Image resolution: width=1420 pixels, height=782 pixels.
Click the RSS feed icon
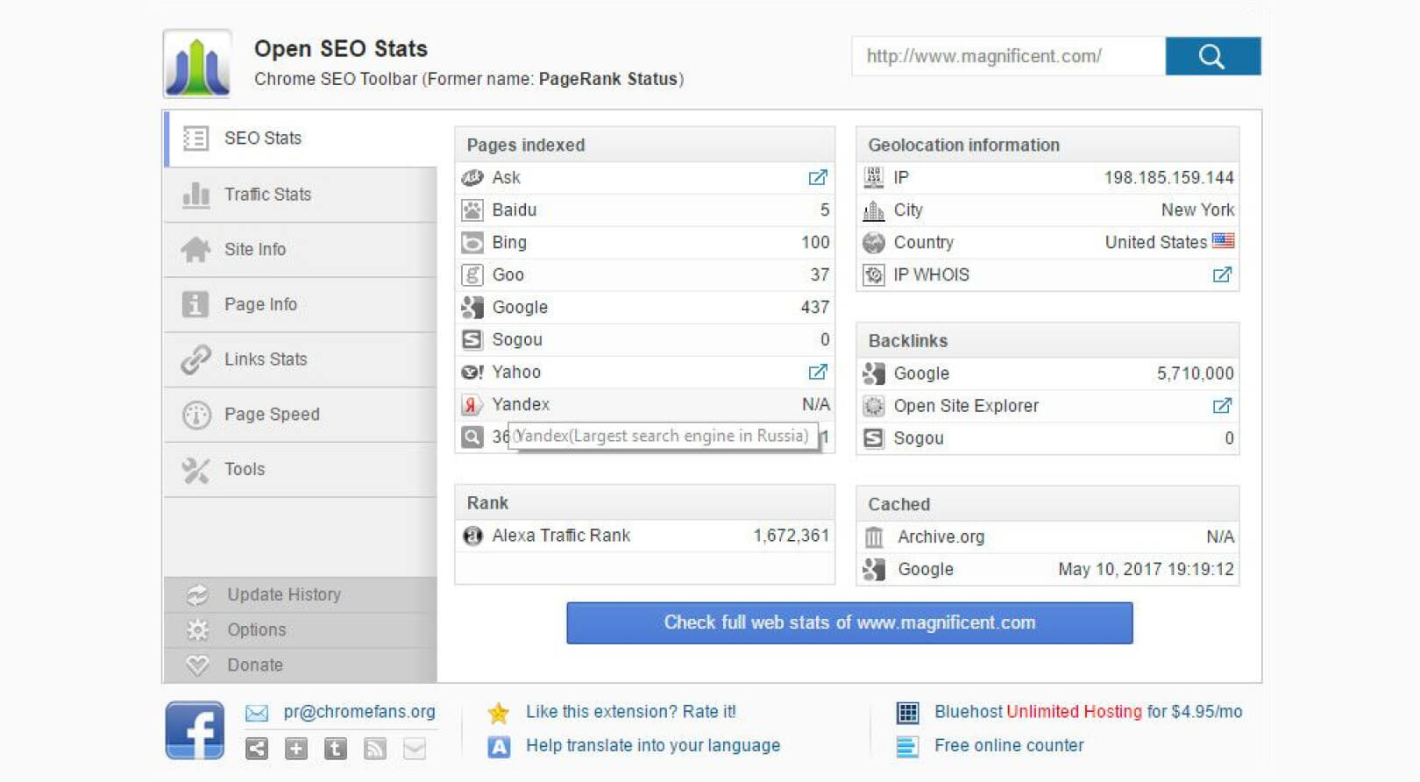click(x=374, y=749)
